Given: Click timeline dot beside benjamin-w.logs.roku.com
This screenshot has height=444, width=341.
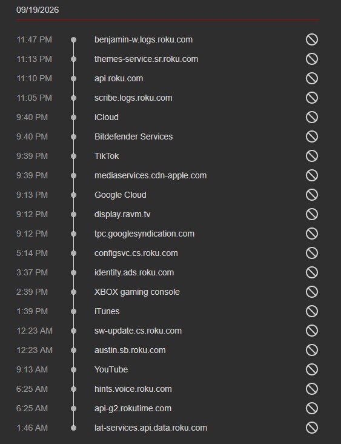Looking at the screenshot, I should [x=73, y=39].
